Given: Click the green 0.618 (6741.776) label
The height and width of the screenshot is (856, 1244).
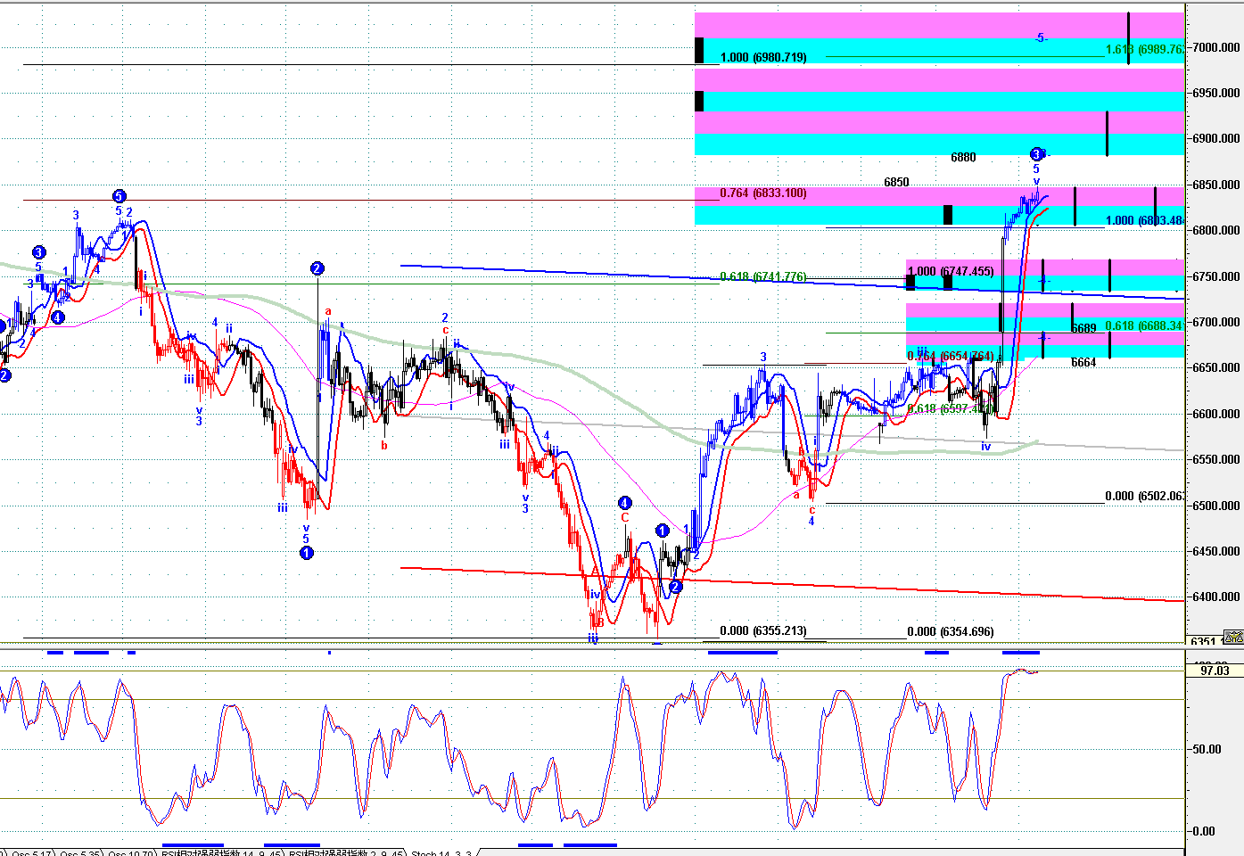Looking at the screenshot, I should tap(763, 276).
